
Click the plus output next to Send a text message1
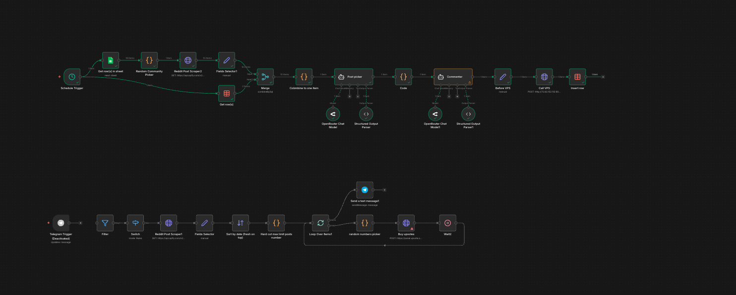pos(384,190)
